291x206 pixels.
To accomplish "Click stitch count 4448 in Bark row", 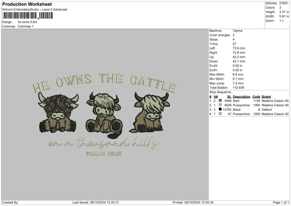I will coord(228,101).
